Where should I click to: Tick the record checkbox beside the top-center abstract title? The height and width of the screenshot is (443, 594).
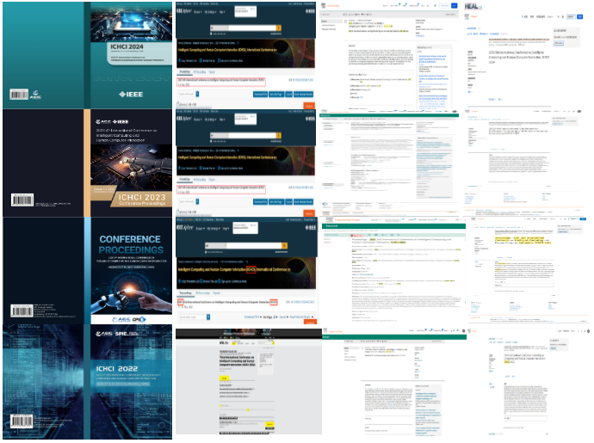(x=344, y=21)
